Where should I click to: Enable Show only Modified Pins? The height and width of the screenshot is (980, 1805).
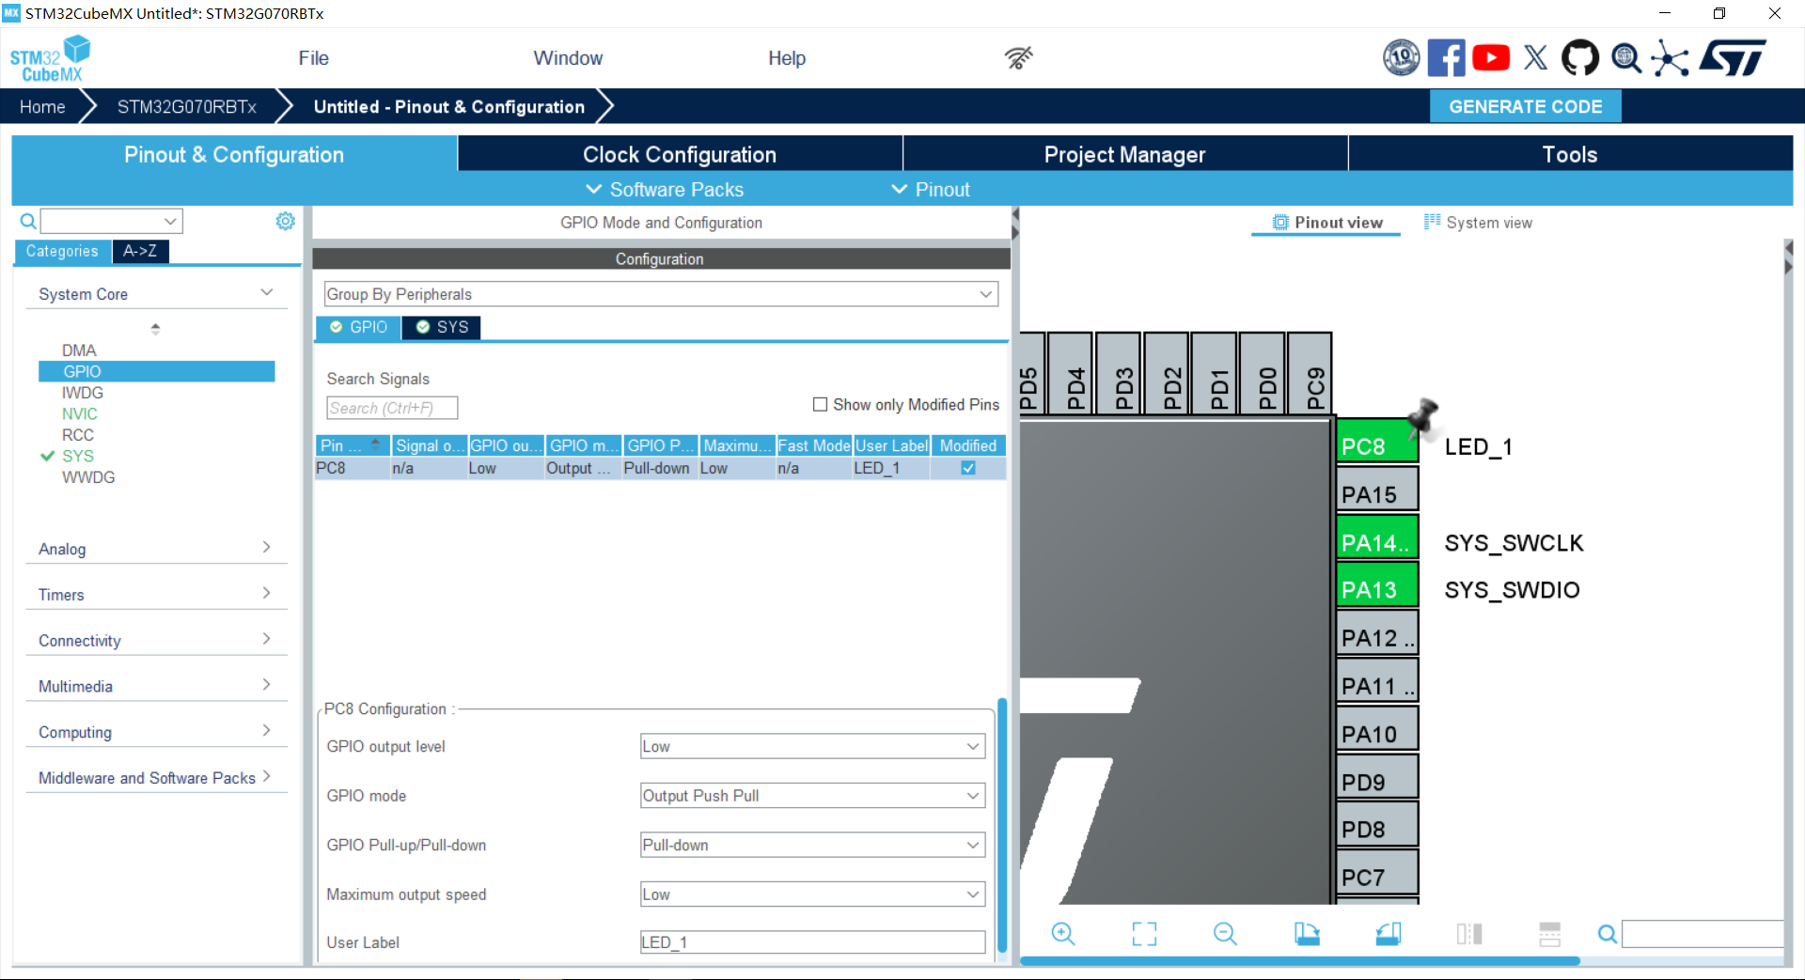click(x=820, y=404)
